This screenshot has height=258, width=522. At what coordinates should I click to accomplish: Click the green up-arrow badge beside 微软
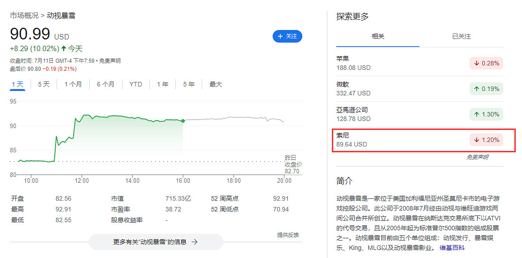[486, 89]
